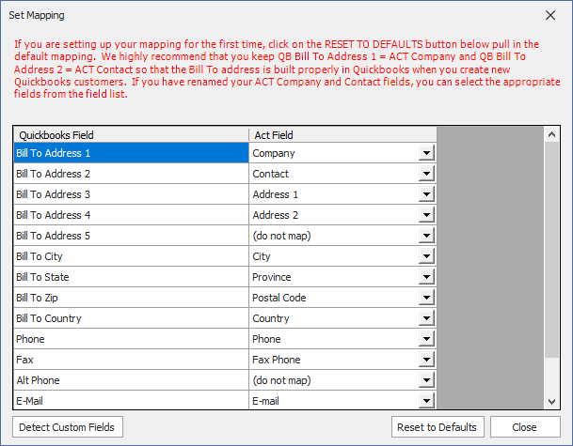The image size is (573, 446).
Task: Click the Act Field column header
Action: [x=342, y=135]
